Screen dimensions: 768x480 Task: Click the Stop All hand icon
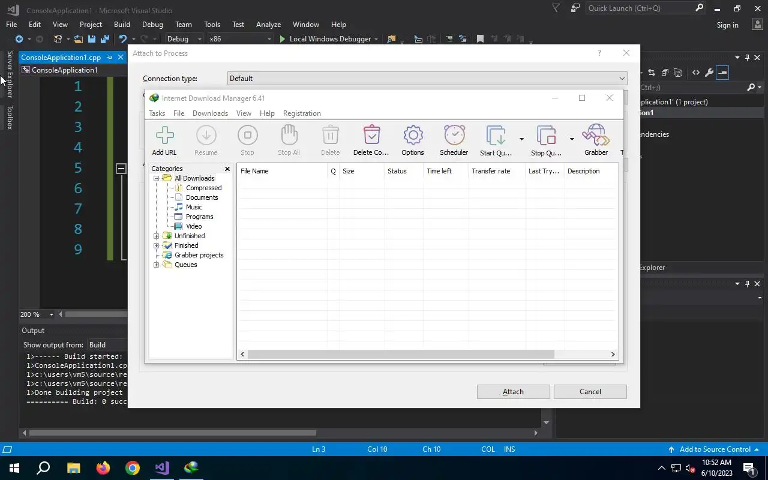point(289,136)
